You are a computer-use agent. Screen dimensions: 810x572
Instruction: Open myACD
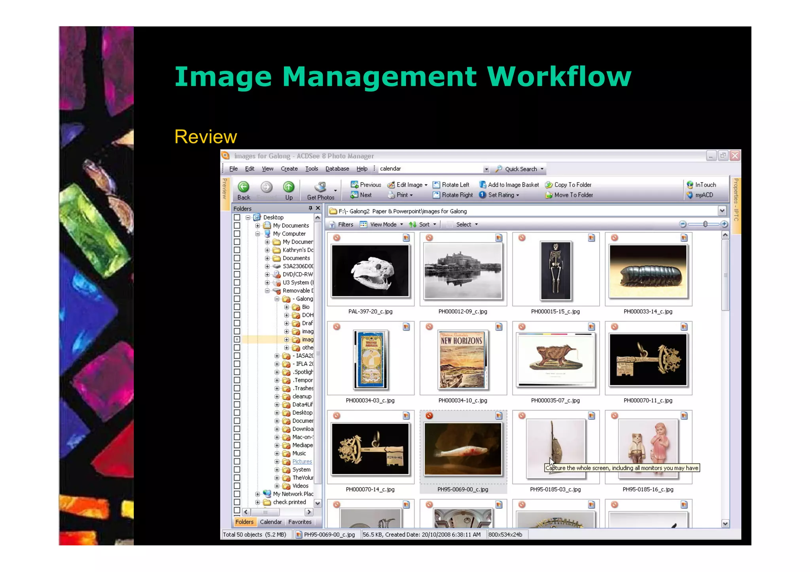pos(700,195)
